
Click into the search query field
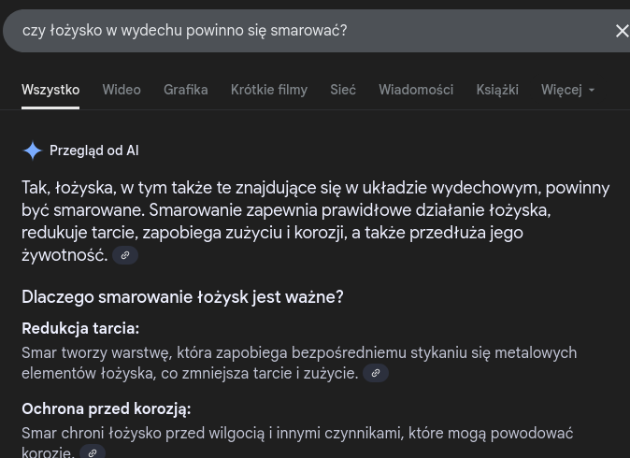pyautogui.click(x=280, y=31)
